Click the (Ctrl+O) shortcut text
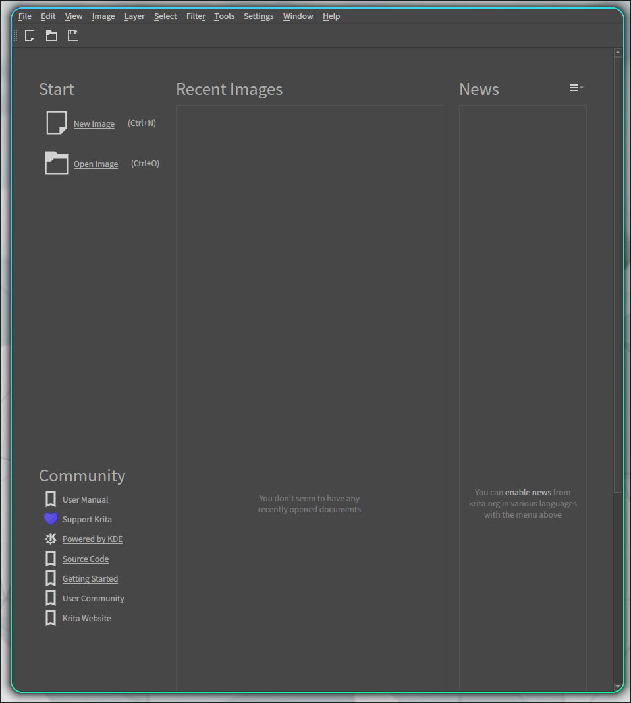 tap(145, 163)
